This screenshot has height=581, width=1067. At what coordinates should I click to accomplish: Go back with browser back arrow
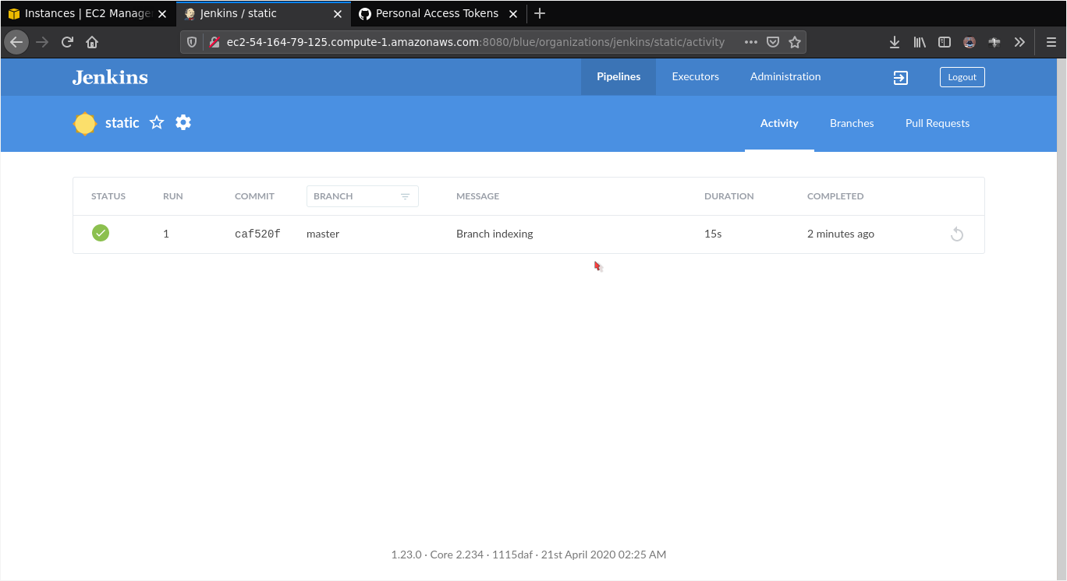pyautogui.click(x=16, y=42)
